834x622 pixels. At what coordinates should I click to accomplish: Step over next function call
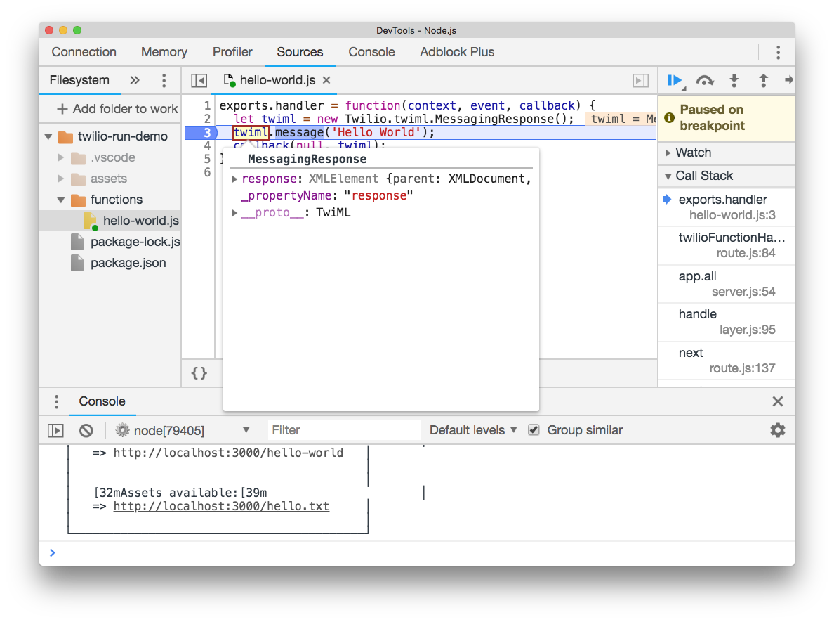point(705,80)
